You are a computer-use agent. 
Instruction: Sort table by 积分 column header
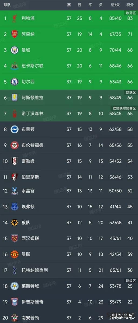click(x=130, y=5)
